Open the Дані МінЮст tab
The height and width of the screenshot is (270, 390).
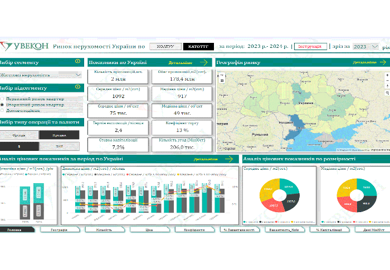pos(373,230)
